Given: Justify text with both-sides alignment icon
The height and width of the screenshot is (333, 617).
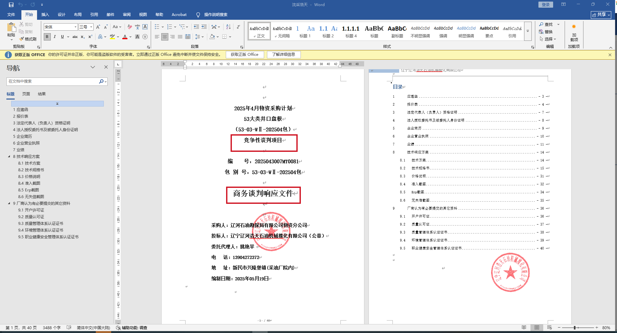Looking at the screenshot, I should click(180, 37).
